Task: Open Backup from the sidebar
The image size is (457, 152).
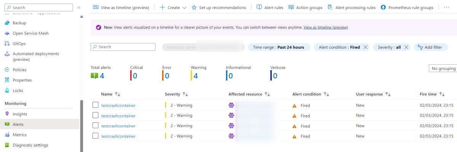Action: tap(19, 23)
